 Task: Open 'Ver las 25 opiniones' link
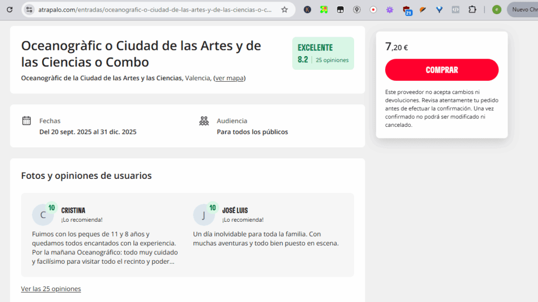(x=51, y=289)
